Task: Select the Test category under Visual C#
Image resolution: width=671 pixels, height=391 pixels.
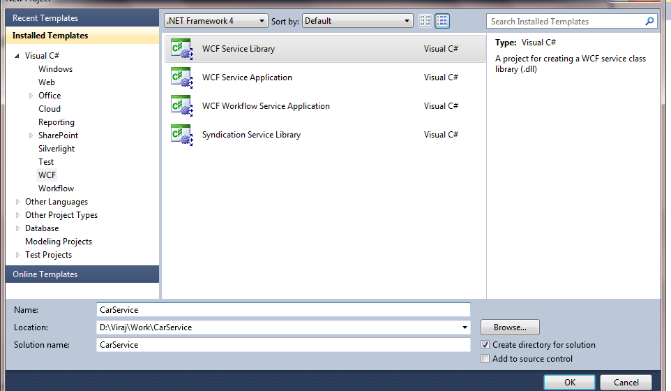Action: (x=46, y=162)
